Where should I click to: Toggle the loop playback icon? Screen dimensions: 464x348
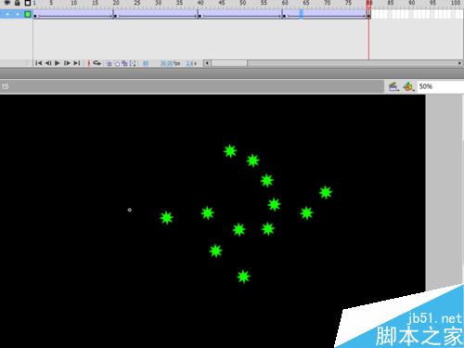(x=97, y=63)
